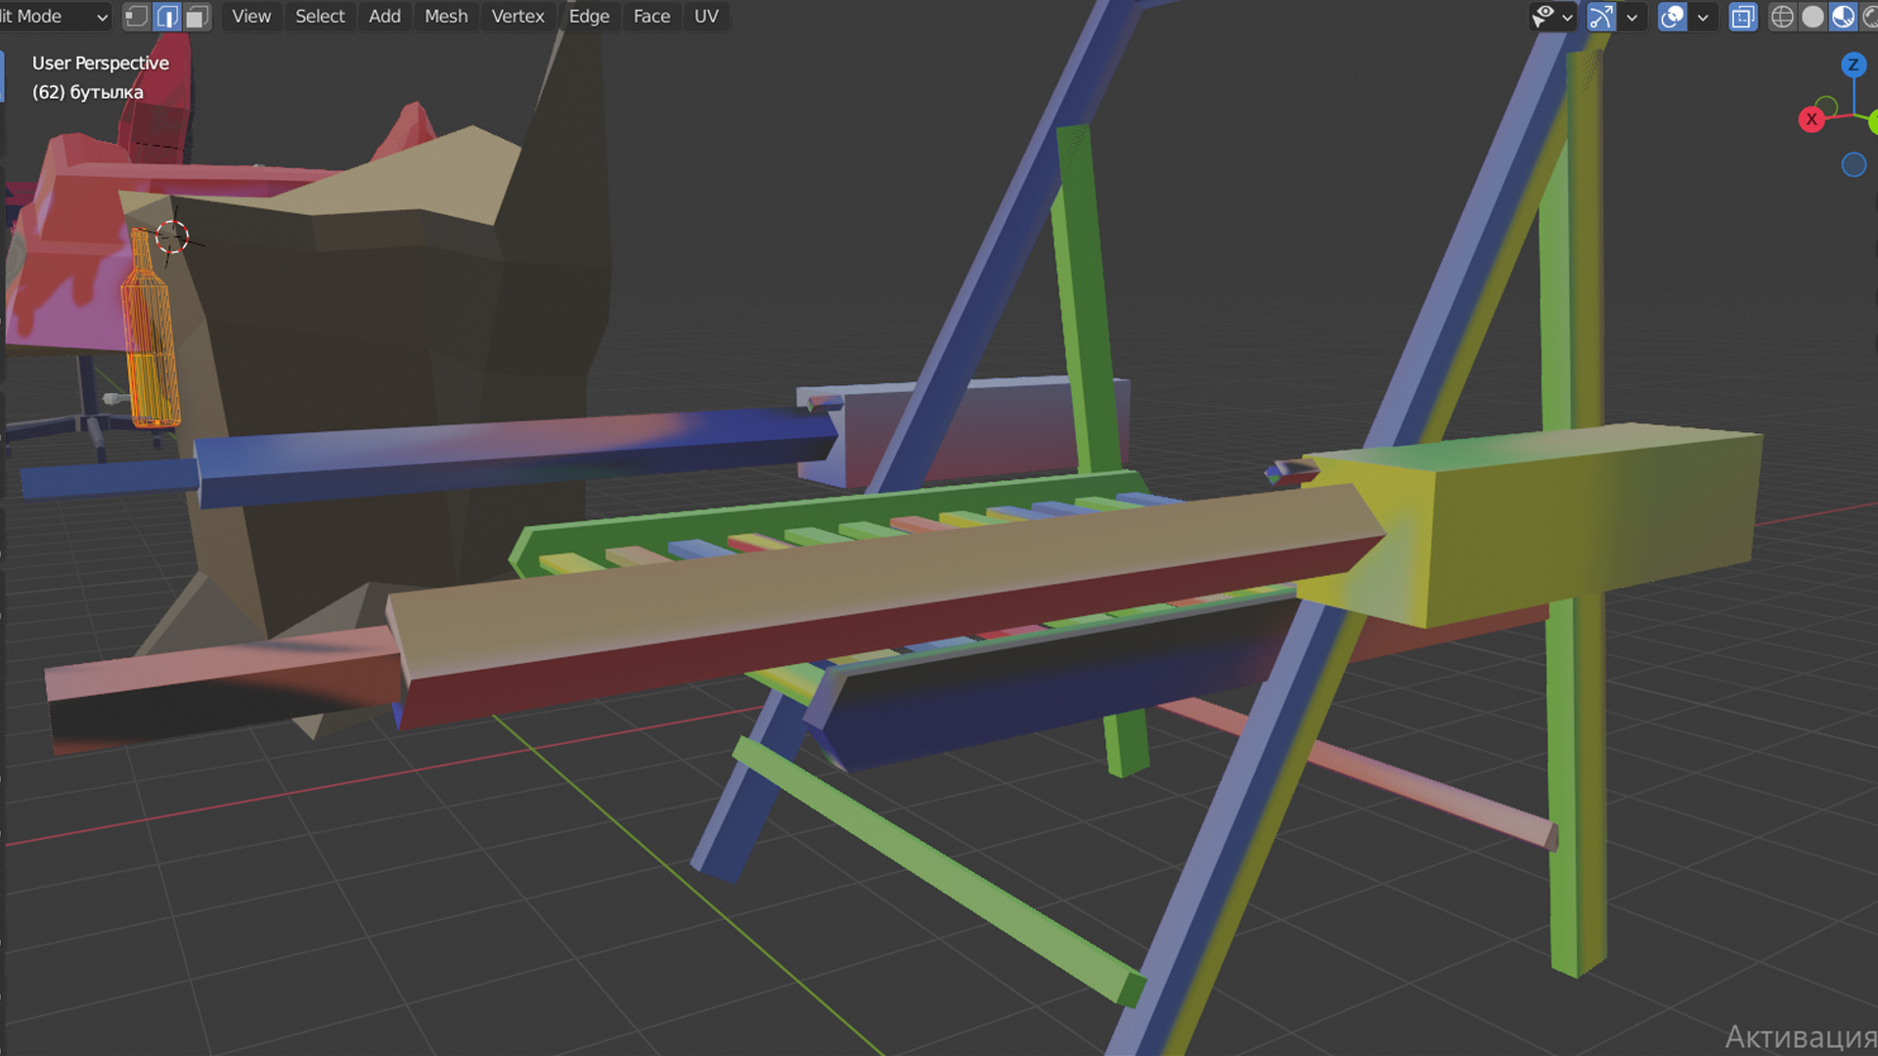Click the 'User Perspective' viewport label
1878x1056 pixels.
pos(101,63)
